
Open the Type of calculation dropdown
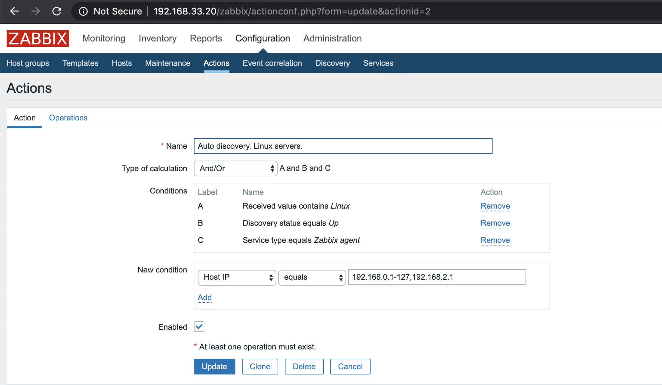point(236,168)
